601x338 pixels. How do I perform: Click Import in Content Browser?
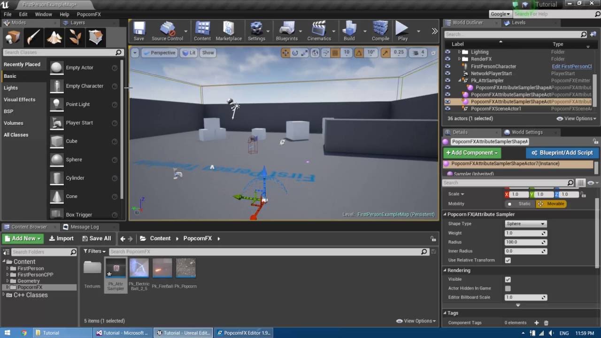pyautogui.click(x=61, y=238)
